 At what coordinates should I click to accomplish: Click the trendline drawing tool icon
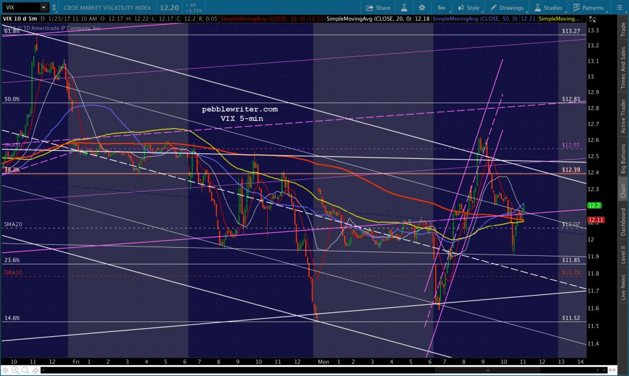[35, 370]
